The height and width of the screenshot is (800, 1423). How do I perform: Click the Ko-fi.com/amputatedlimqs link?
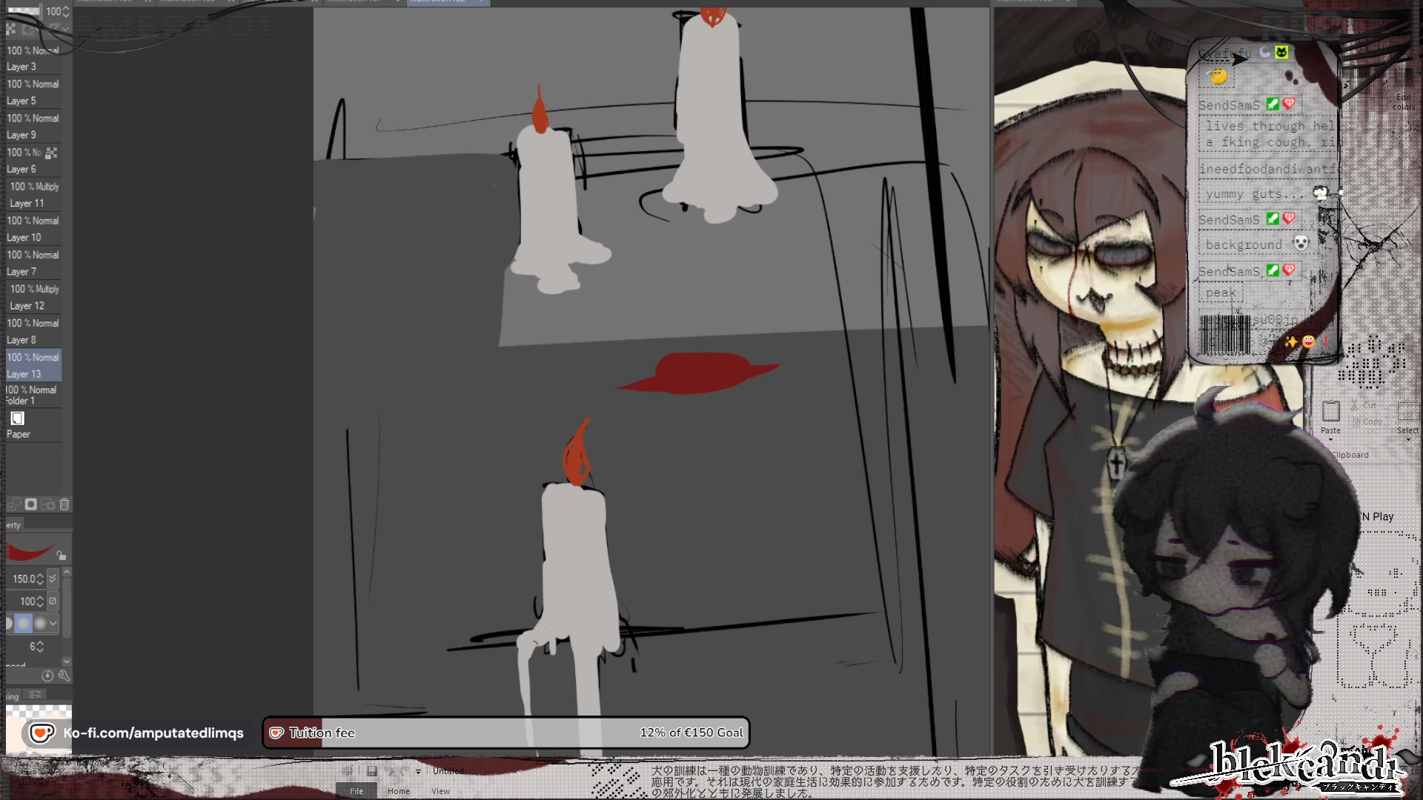click(x=153, y=733)
